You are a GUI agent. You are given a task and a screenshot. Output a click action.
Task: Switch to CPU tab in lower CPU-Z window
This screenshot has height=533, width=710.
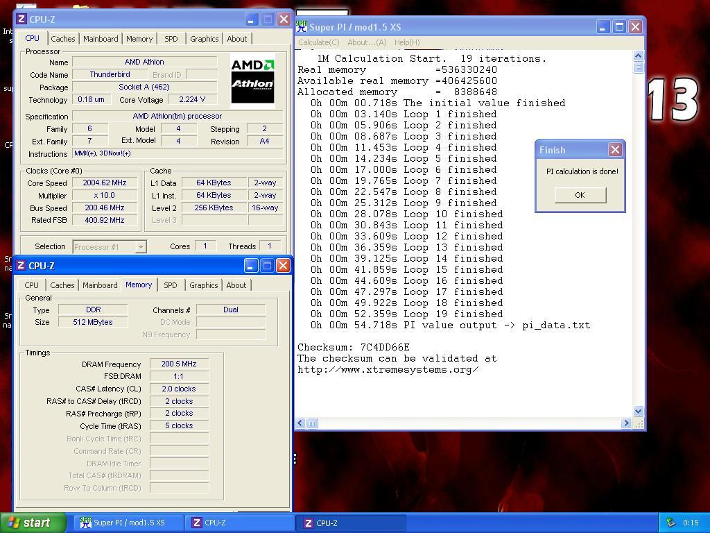(31, 285)
